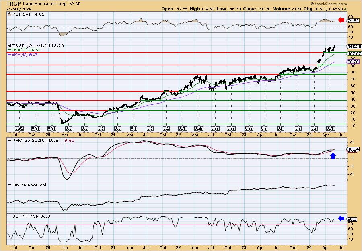
Task: Click the TRGP (Weekly) 118.20 legend label
Action: 38,46
